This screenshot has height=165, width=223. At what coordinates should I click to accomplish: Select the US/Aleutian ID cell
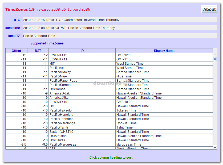(x=82, y=136)
